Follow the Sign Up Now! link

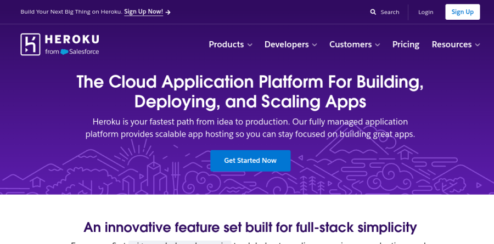[143, 12]
